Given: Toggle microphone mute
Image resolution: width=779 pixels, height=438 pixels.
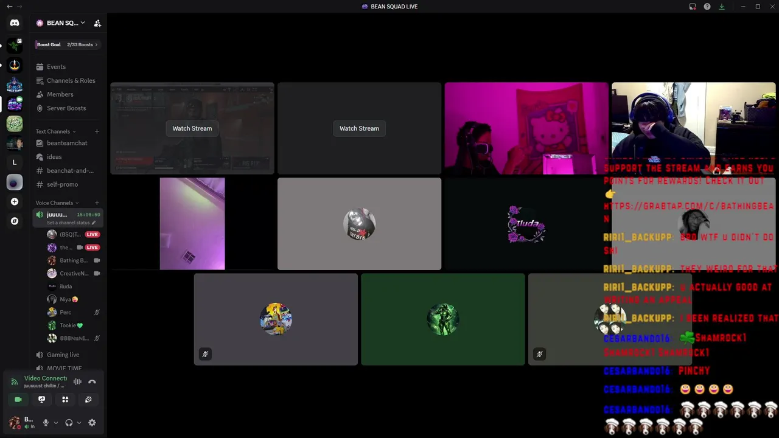Looking at the screenshot, I should [x=46, y=423].
